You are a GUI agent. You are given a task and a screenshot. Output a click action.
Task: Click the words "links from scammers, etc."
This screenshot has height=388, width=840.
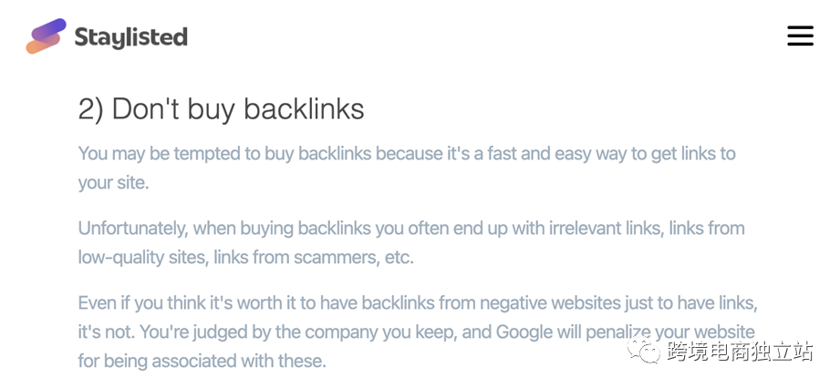[314, 258]
